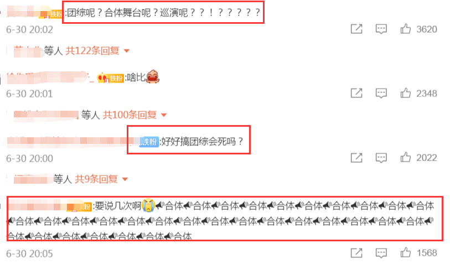Like the comment with 2348 likes

click(406, 94)
